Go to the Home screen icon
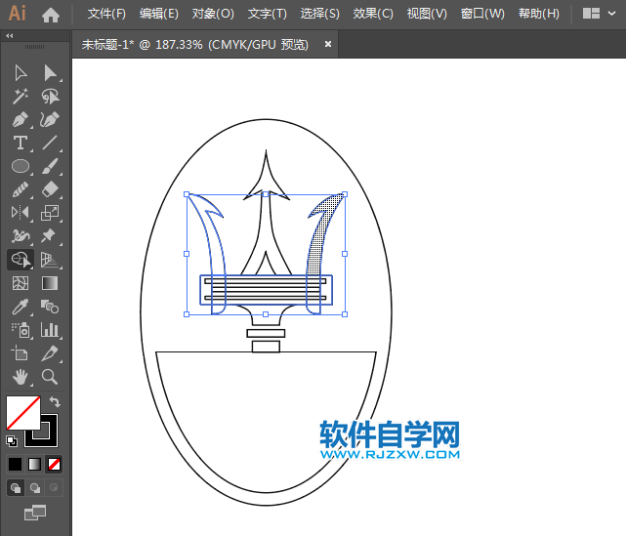Viewport: 626px width, 536px height. pyautogui.click(x=51, y=15)
